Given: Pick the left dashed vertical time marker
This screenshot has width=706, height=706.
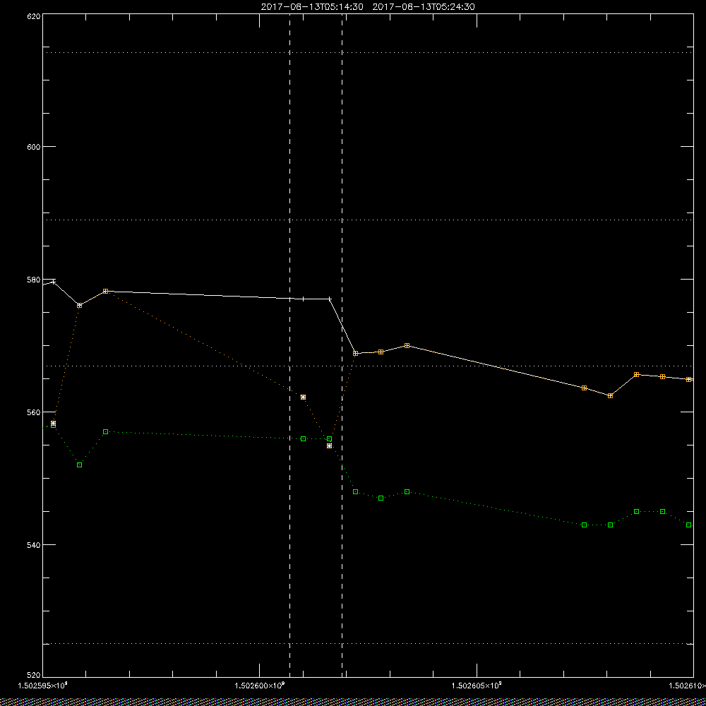Looking at the screenshot, I should click(290, 345).
